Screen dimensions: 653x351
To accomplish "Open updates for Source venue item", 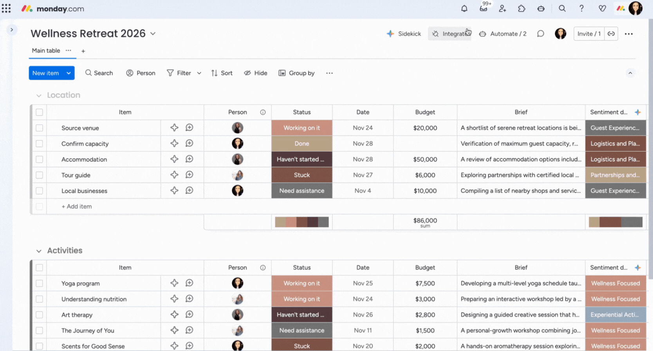I will click(189, 128).
